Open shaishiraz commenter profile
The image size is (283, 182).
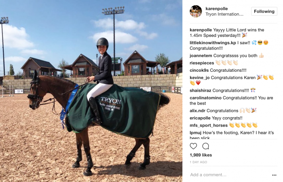pyautogui.click(x=201, y=90)
